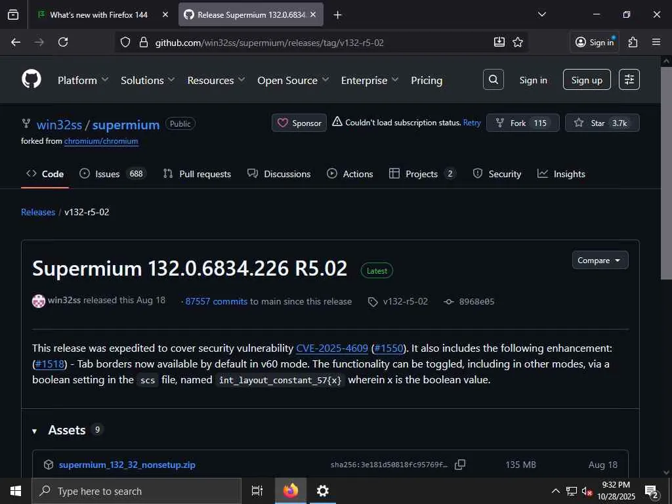Screen dimensions: 672x504
Task: Open tracking protection shield icon
Action: pos(125,42)
